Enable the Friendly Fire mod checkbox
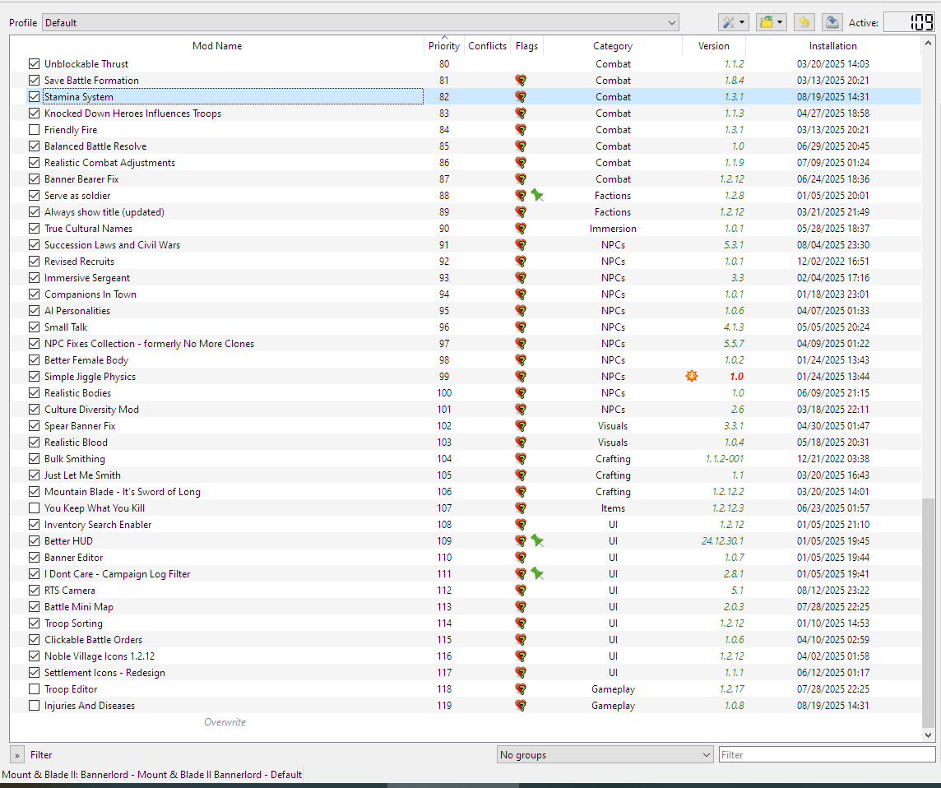 pyautogui.click(x=35, y=130)
